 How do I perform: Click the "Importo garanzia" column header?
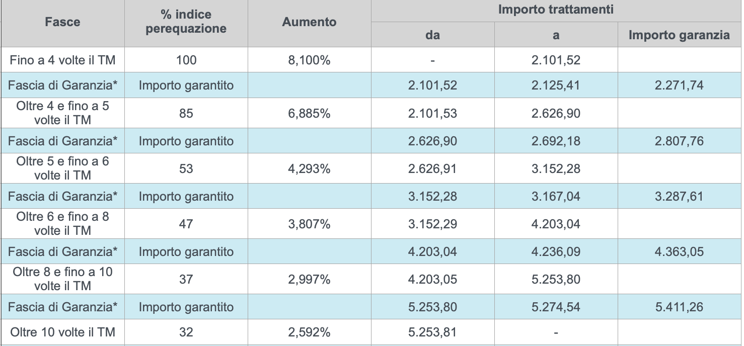(679, 35)
